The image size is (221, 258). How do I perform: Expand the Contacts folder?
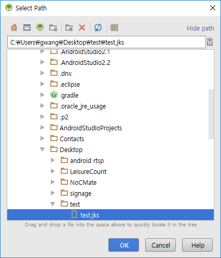coord(42,139)
